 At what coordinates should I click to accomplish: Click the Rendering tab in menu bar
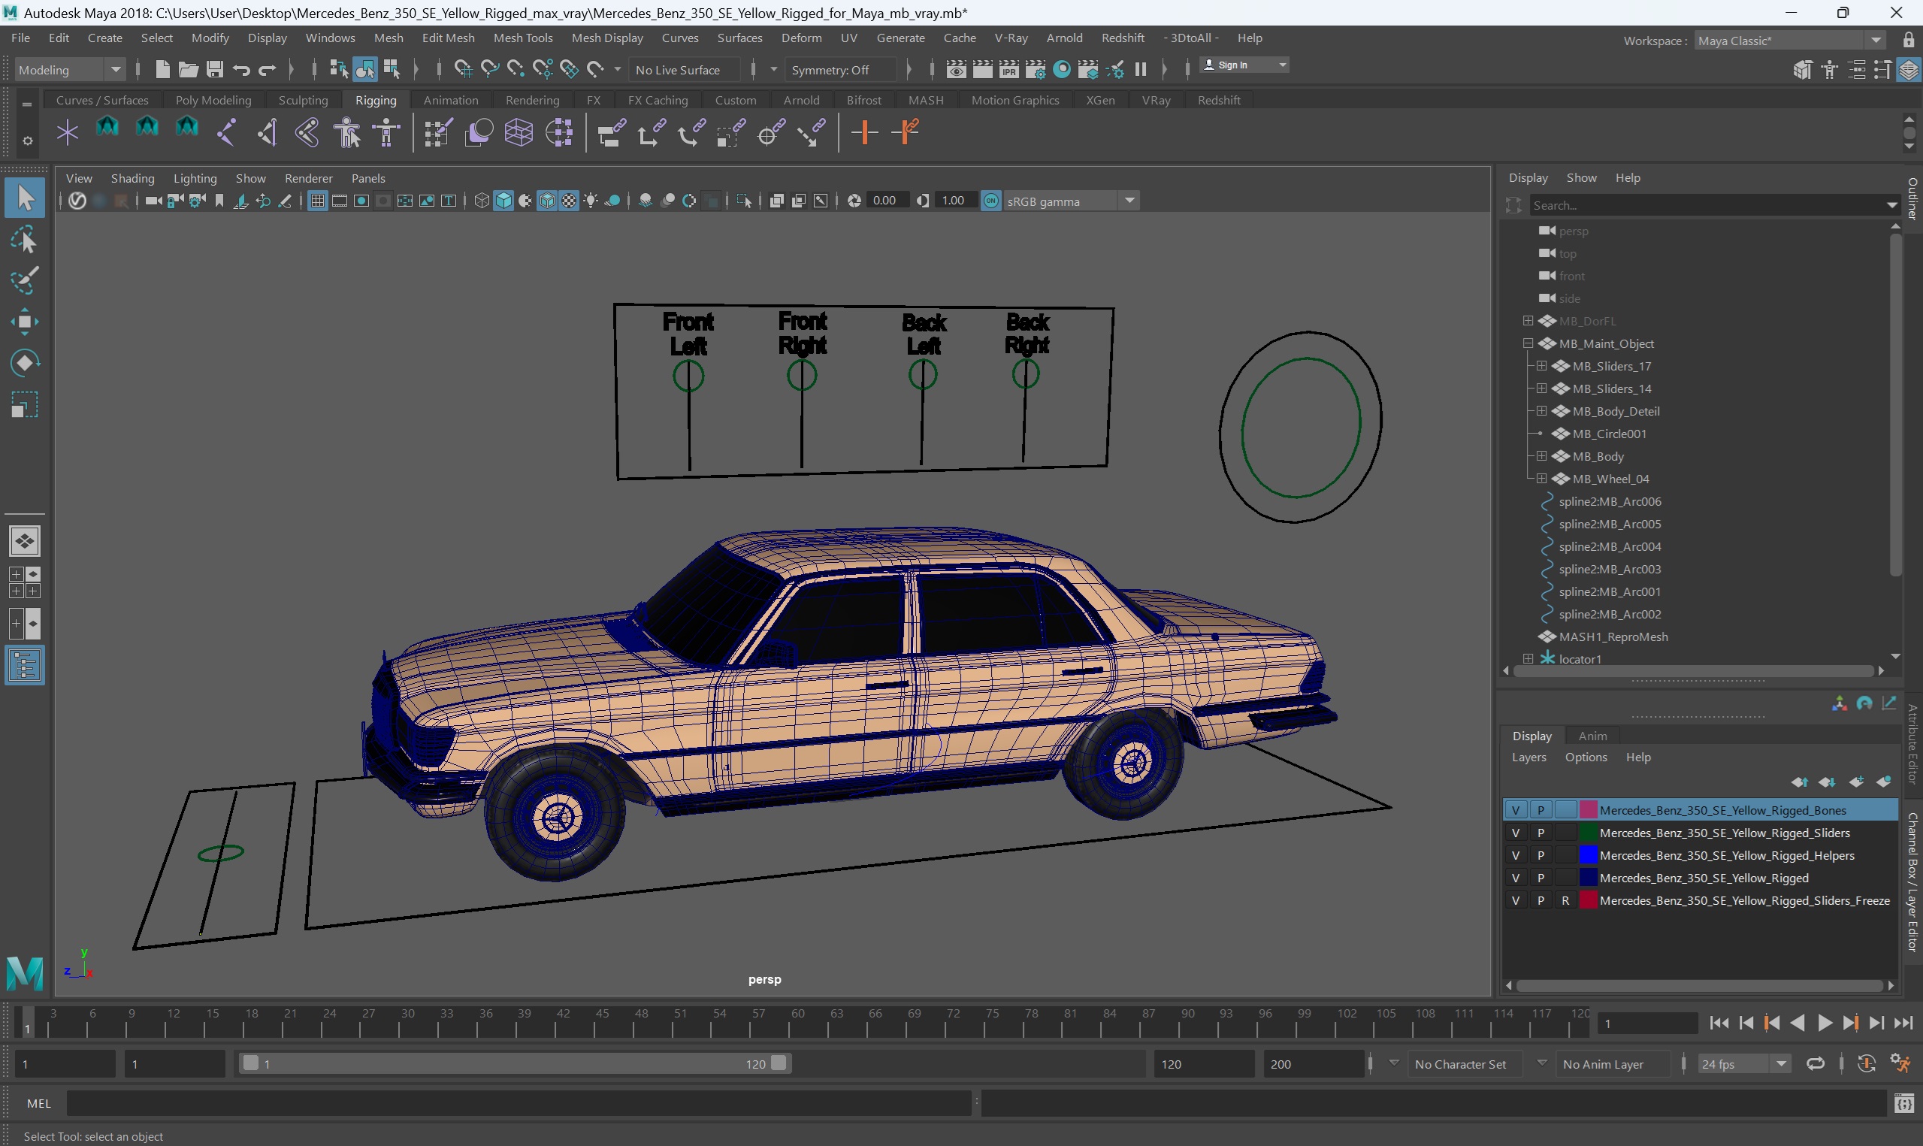point(532,100)
